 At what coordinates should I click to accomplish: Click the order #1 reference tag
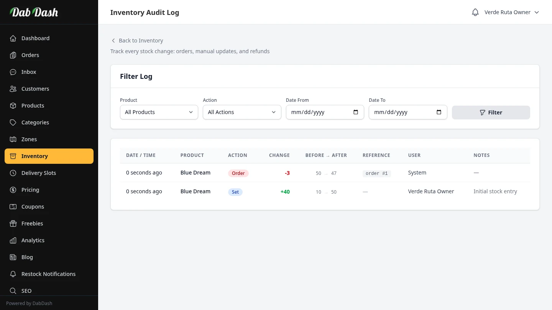(x=376, y=173)
